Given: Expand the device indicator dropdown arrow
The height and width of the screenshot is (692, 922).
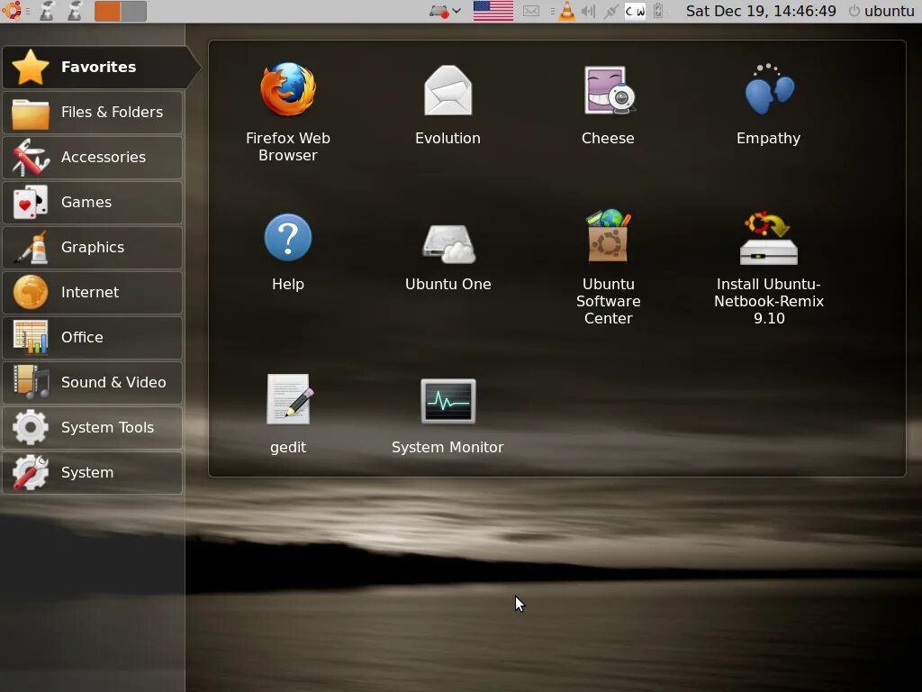Looking at the screenshot, I should pos(456,11).
